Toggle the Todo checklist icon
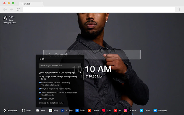The height and width of the screenshot is (115, 184). click(38, 110)
